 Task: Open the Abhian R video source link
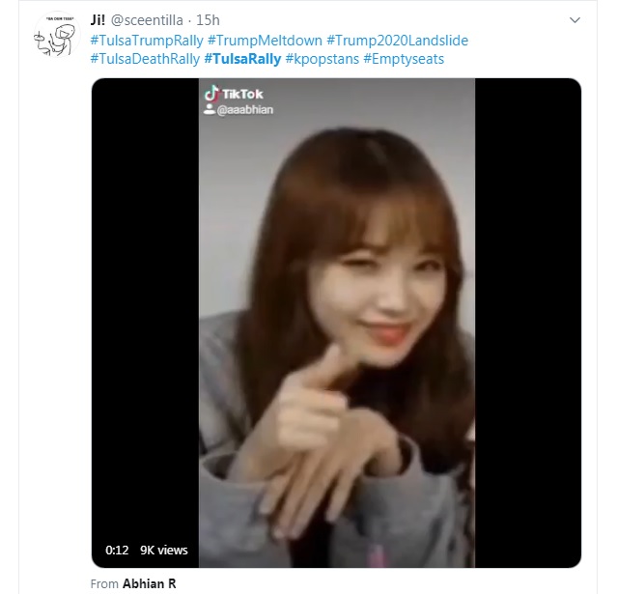pyautogui.click(x=149, y=583)
